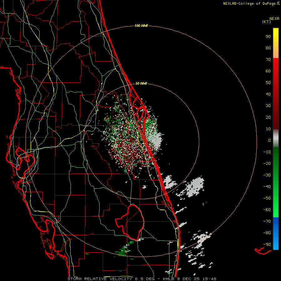Click the -80 value on the velocity scale
Screen dimensions: 281x281
click(267, 233)
